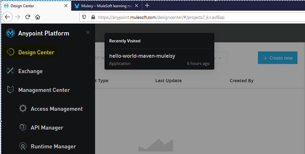Image resolution: width=305 pixels, height=154 pixels.
Task: Click the 'Application' type label in popup
Action: click(x=120, y=64)
